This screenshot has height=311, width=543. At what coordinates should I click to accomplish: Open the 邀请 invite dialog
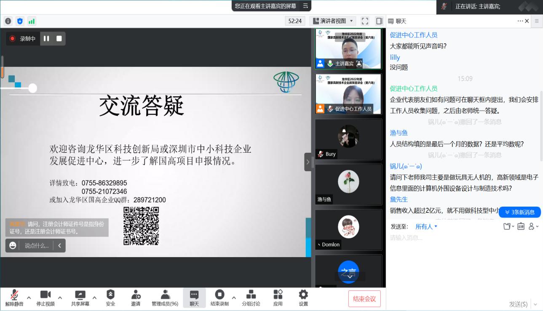(136, 298)
